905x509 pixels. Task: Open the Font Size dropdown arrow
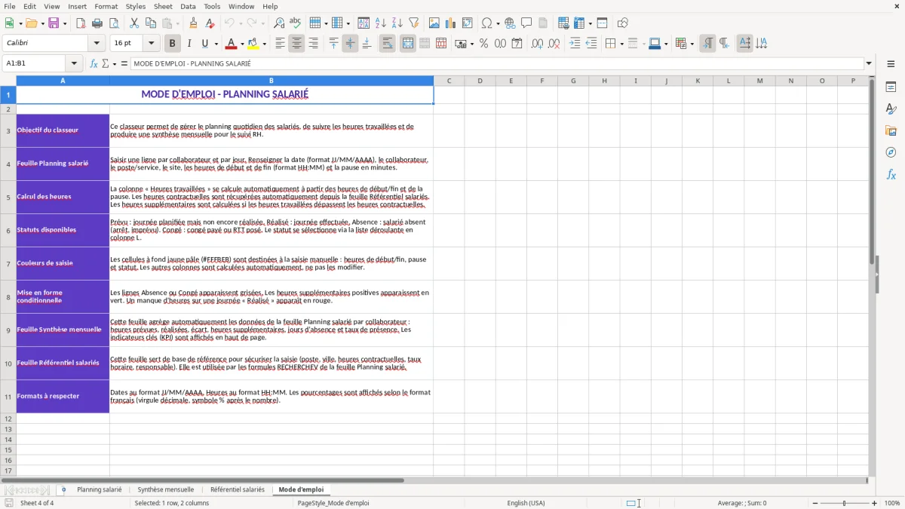point(152,44)
